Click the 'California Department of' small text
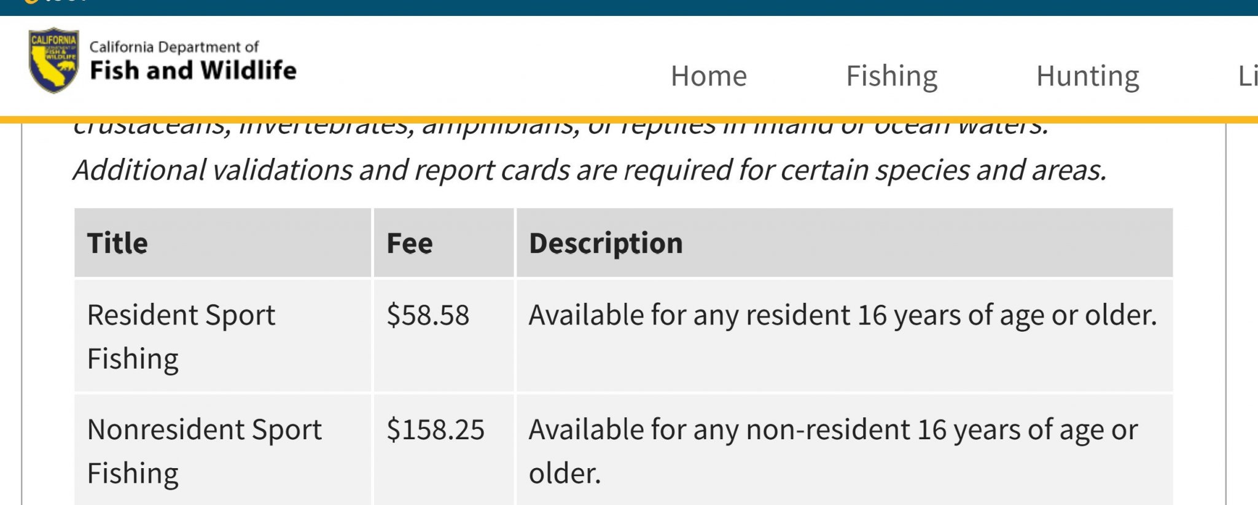Screen dimensions: 1258x505 174,47
